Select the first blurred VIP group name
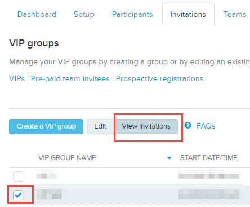The height and width of the screenshot is (207, 250). (x=47, y=175)
